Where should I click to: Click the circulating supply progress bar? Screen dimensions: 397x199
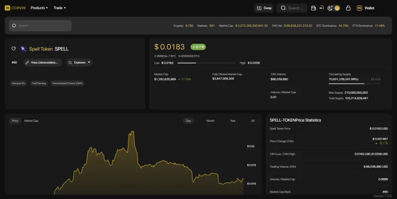tap(354, 83)
